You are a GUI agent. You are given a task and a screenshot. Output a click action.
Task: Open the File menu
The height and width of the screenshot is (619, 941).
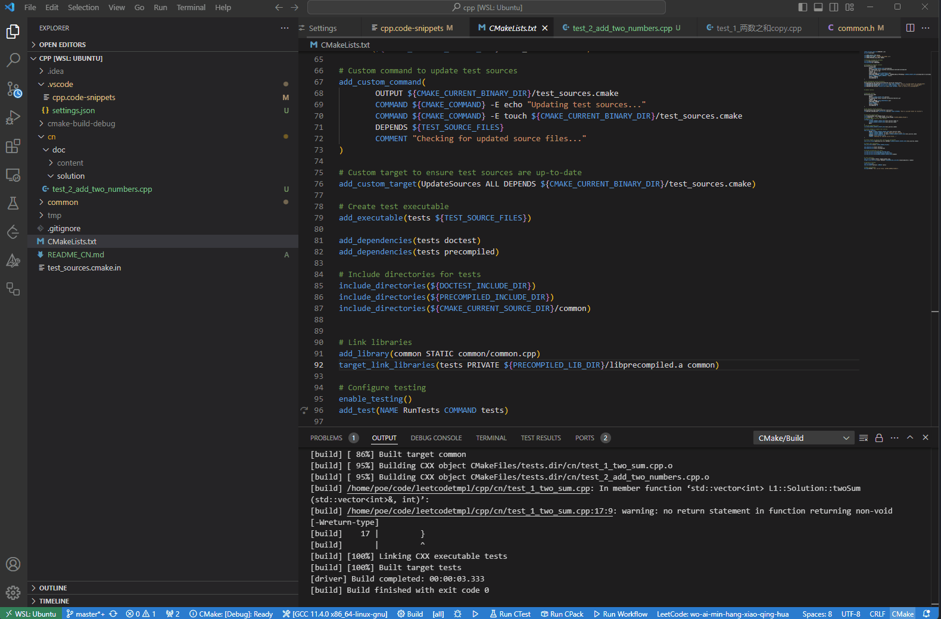point(30,7)
